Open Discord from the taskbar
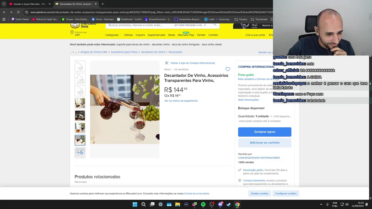Screen dimensions: 372x209 pos(220,204)
